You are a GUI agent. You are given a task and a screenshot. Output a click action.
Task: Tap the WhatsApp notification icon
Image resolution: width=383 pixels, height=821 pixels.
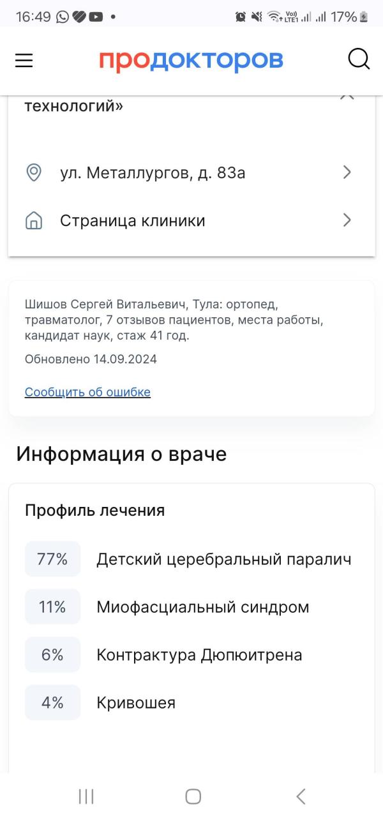point(63,17)
